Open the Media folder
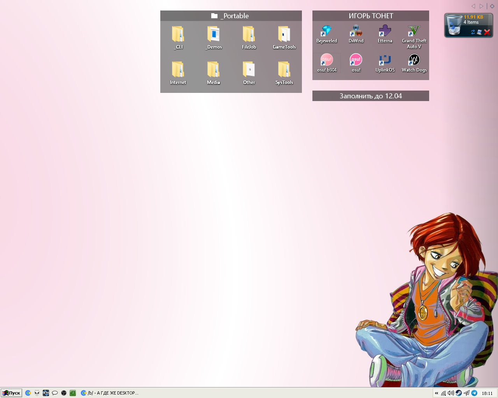498x398 pixels. [214, 73]
